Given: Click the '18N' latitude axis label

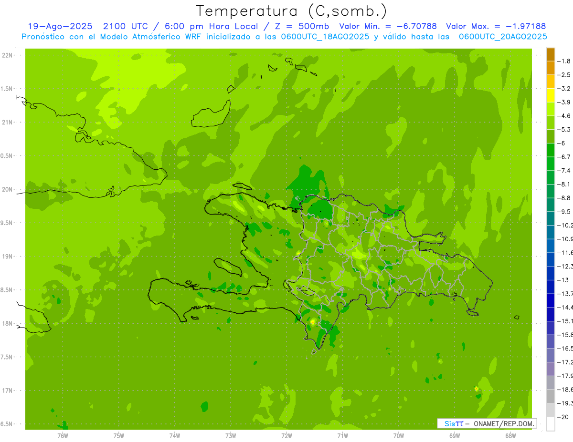Looking at the screenshot, I should (7, 323).
